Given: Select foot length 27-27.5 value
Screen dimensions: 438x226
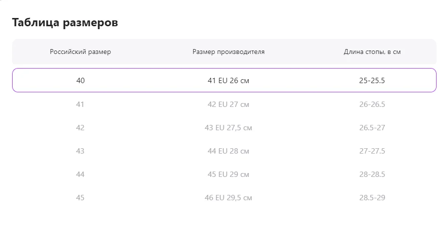Looking at the screenshot, I should (372, 151).
